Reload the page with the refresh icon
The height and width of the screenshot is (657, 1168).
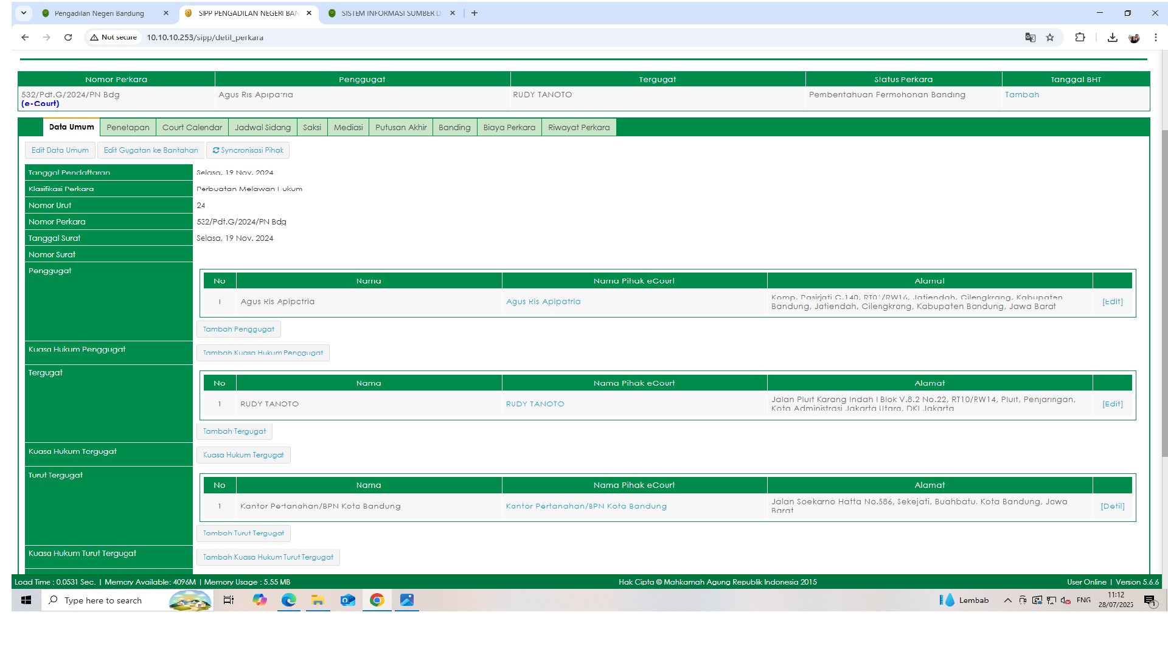(68, 37)
